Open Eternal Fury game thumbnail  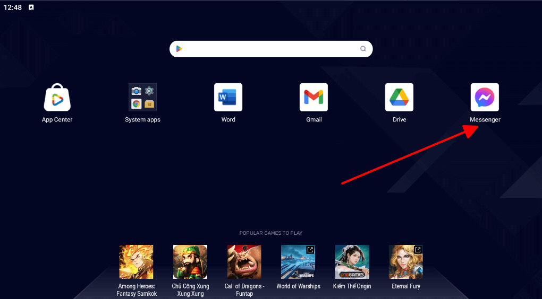406,262
